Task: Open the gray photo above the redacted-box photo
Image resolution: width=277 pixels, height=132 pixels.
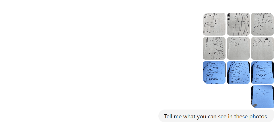Action: 262,24
